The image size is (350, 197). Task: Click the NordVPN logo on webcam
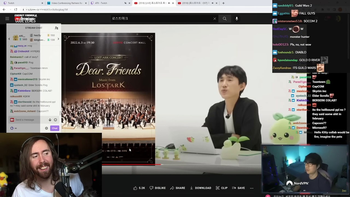[297, 183]
